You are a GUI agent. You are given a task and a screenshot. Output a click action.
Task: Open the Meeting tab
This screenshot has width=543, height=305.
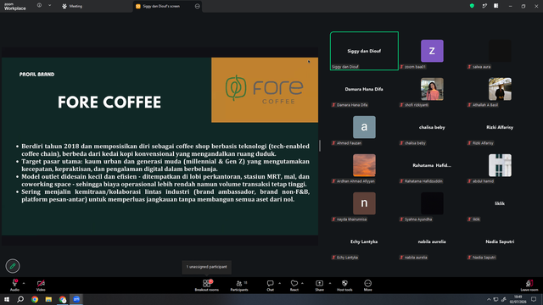coord(72,6)
